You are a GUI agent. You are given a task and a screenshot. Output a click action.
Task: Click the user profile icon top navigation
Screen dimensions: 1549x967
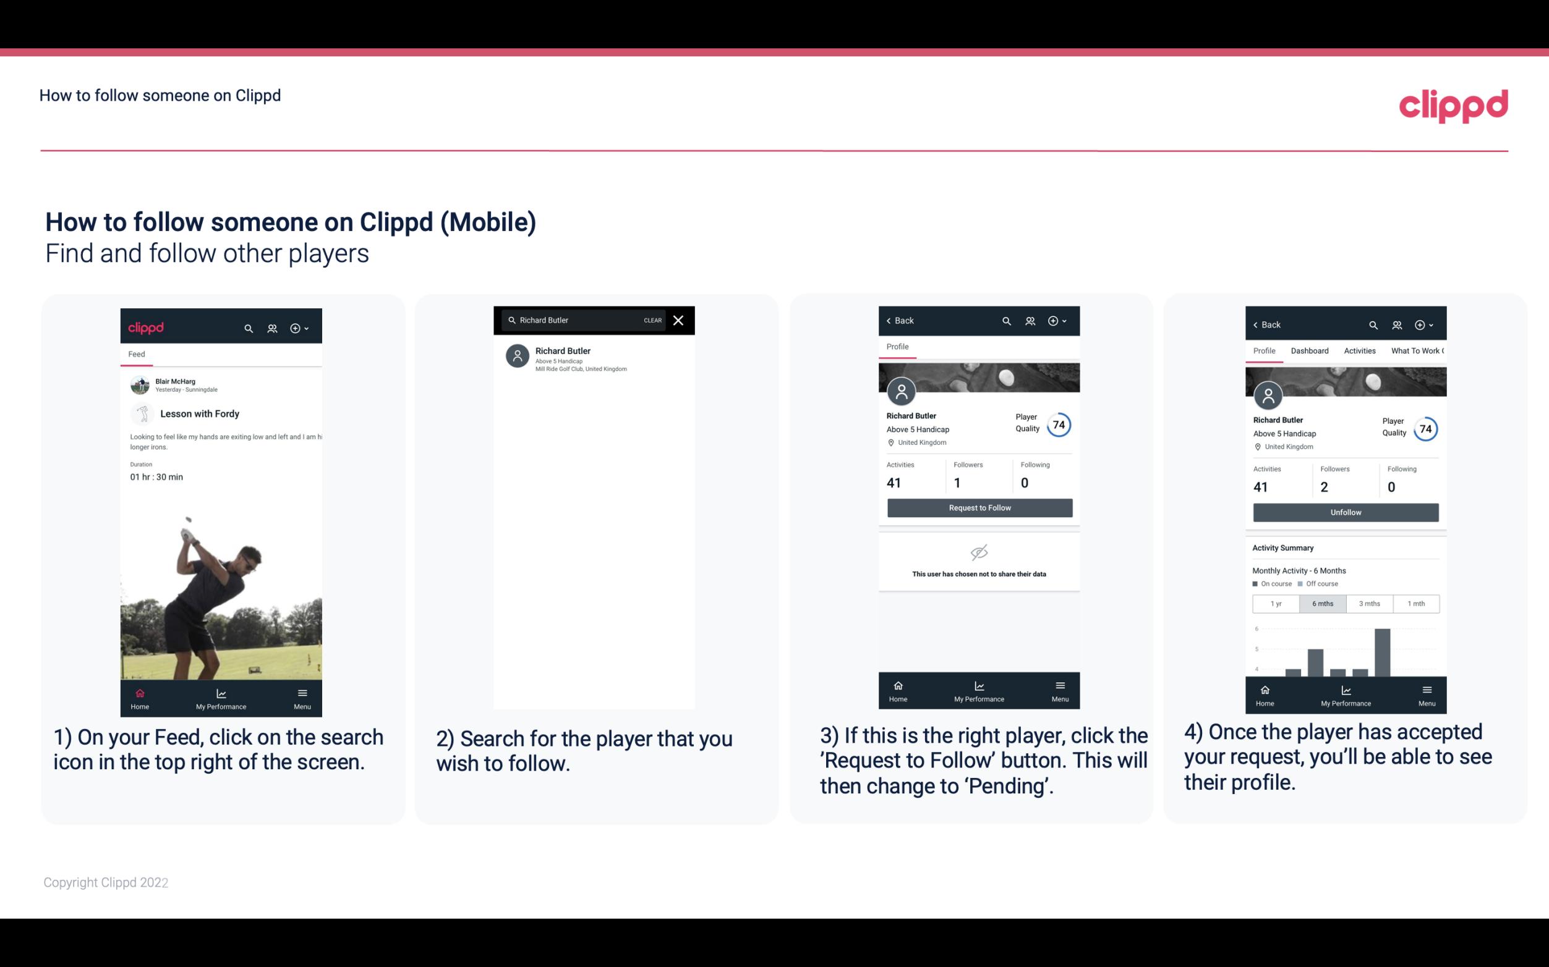pyautogui.click(x=272, y=326)
